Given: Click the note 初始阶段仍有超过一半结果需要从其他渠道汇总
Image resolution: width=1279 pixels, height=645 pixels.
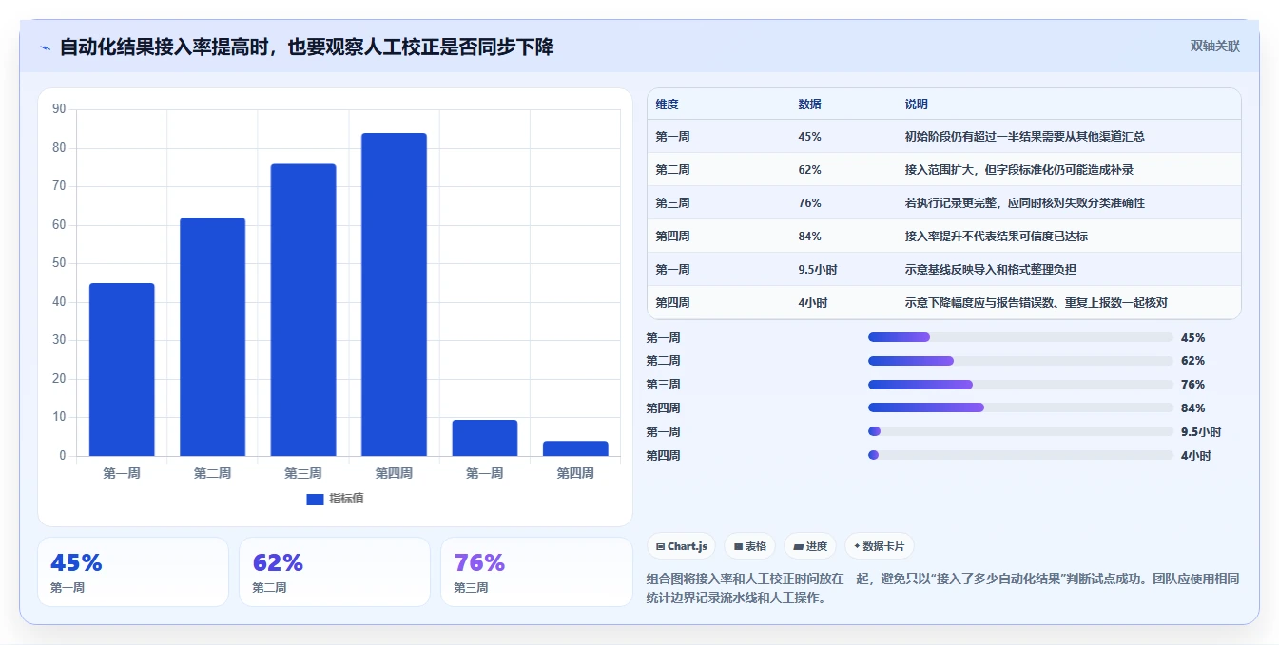Looking at the screenshot, I should coord(1025,137).
